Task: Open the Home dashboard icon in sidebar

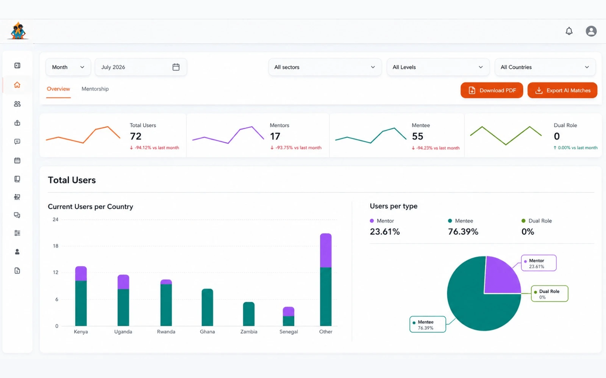Action: click(17, 85)
